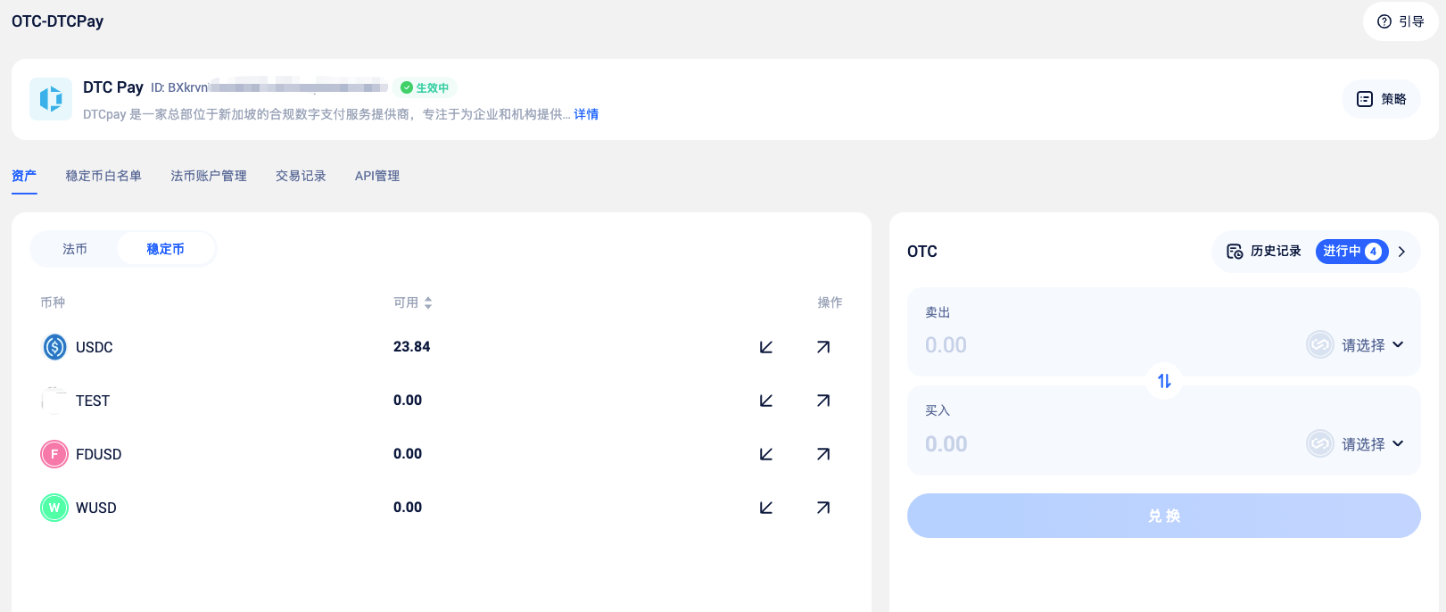Open the 买入 currency dropdown
This screenshot has width=1446, height=612.
point(1356,444)
